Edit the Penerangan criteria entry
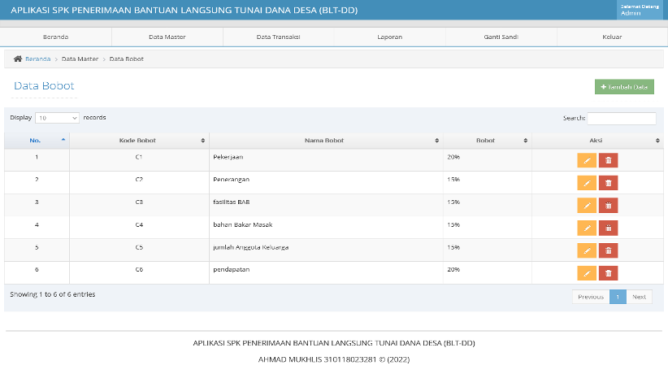Image resolution: width=668 pixels, height=374 pixels. 587,183
